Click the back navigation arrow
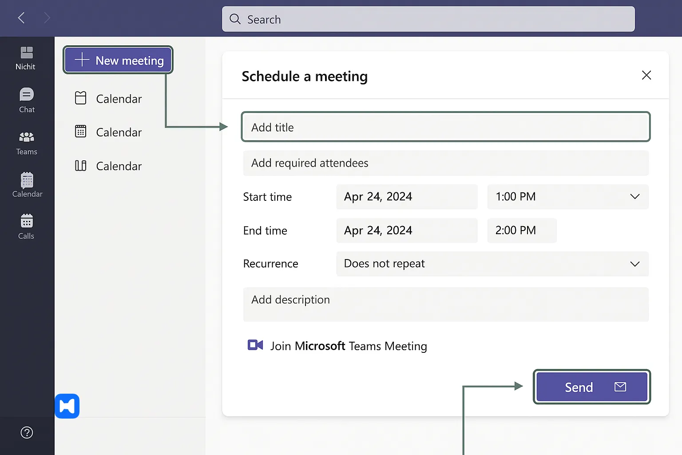Viewport: 682px width, 455px height. (x=21, y=18)
